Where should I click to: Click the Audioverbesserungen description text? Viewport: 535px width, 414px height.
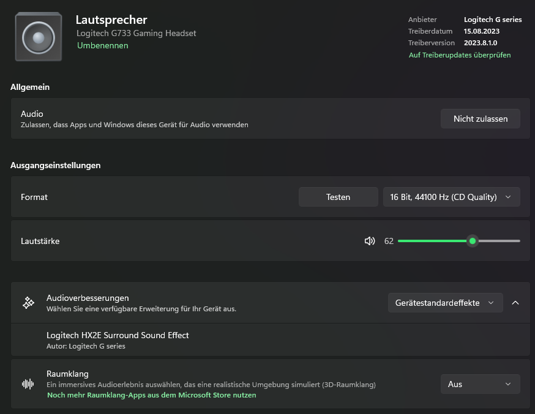[x=141, y=309]
